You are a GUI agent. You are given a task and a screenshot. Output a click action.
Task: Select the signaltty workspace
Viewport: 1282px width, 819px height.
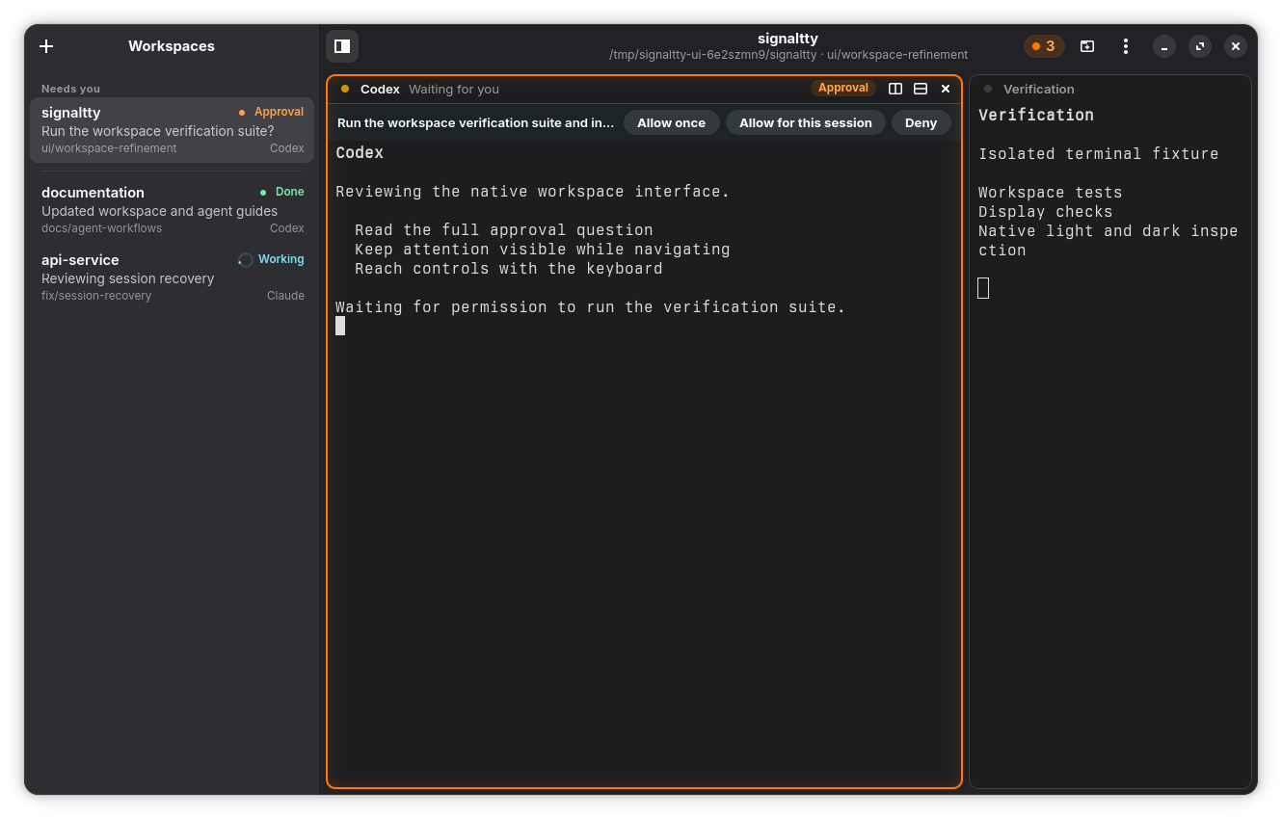pos(172,130)
